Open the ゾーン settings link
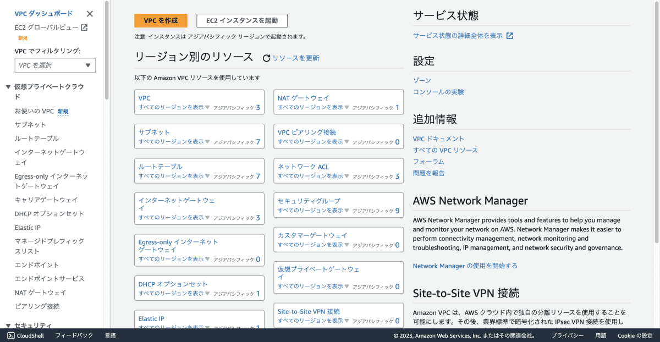 click(422, 81)
